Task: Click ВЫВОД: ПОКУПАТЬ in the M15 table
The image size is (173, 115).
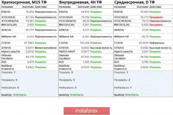Action: coord(14,95)
